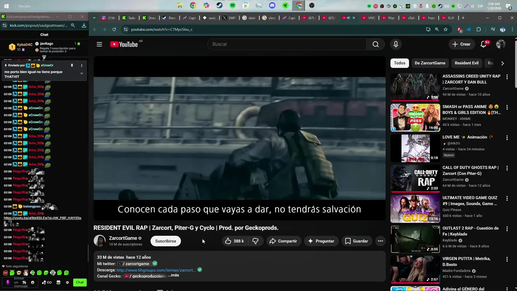Go to the YouTube home logo
Viewport: 517px width, 291px height.
[124, 44]
